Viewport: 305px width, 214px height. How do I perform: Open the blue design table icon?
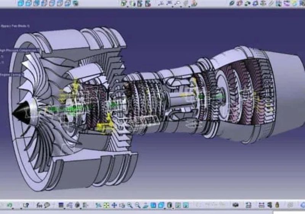point(61,205)
